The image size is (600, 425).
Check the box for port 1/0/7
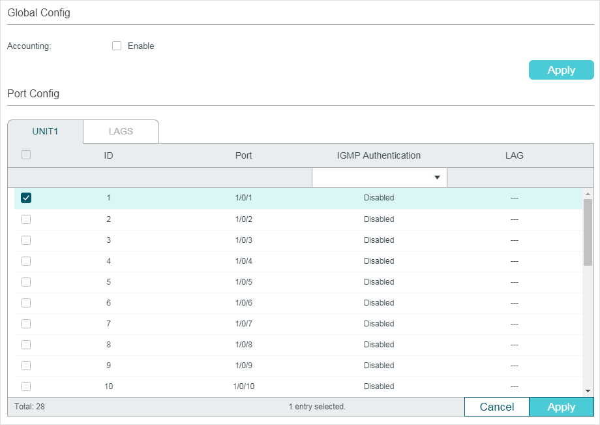[26, 324]
